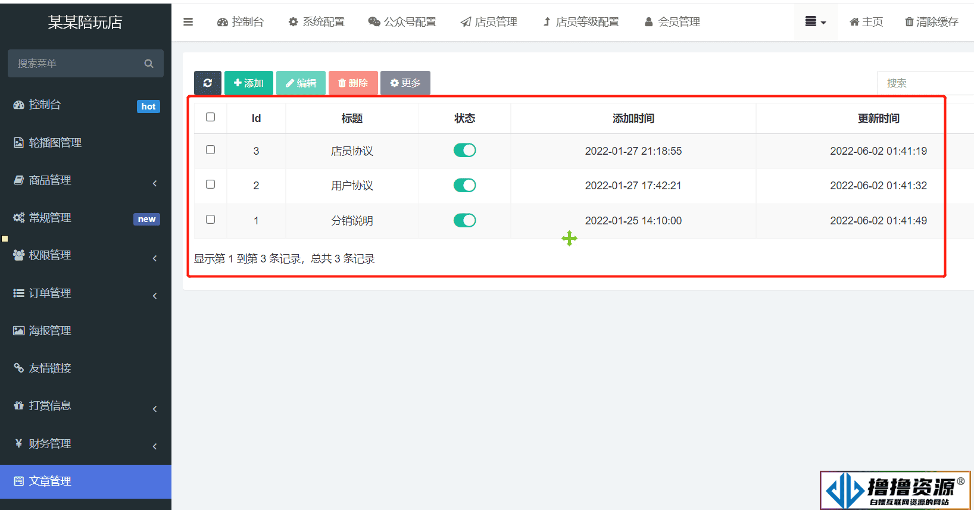This screenshot has width=974, height=510.
Task: Open the 系统配置 top tab
Action: [317, 22]
